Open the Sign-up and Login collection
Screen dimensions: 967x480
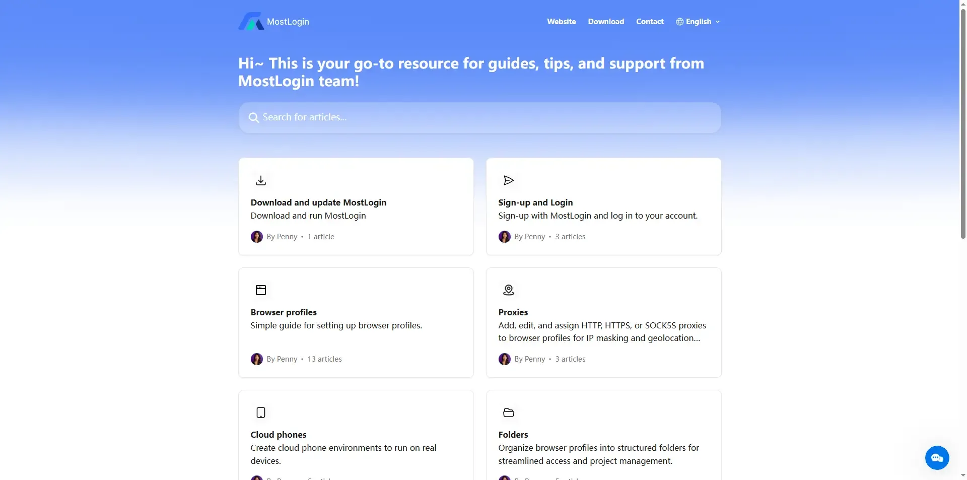pyautogui.click(x=535, y=202)
